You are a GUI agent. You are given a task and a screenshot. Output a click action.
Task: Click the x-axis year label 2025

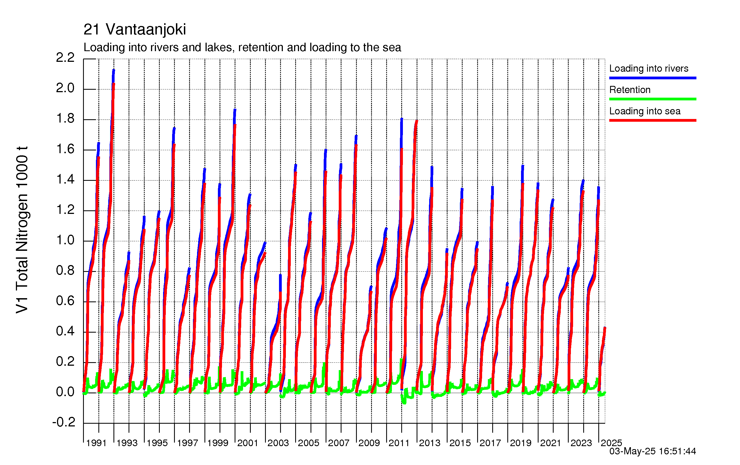click(x=611, y=443)
